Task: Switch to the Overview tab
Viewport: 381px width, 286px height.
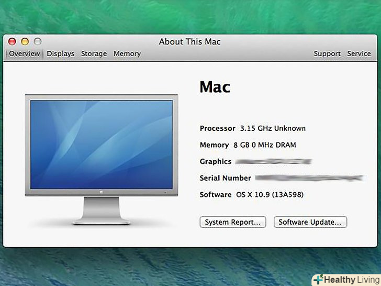Action: [x=24, y=54]
